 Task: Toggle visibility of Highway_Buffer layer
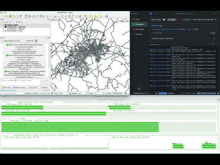tap(3, 25)
